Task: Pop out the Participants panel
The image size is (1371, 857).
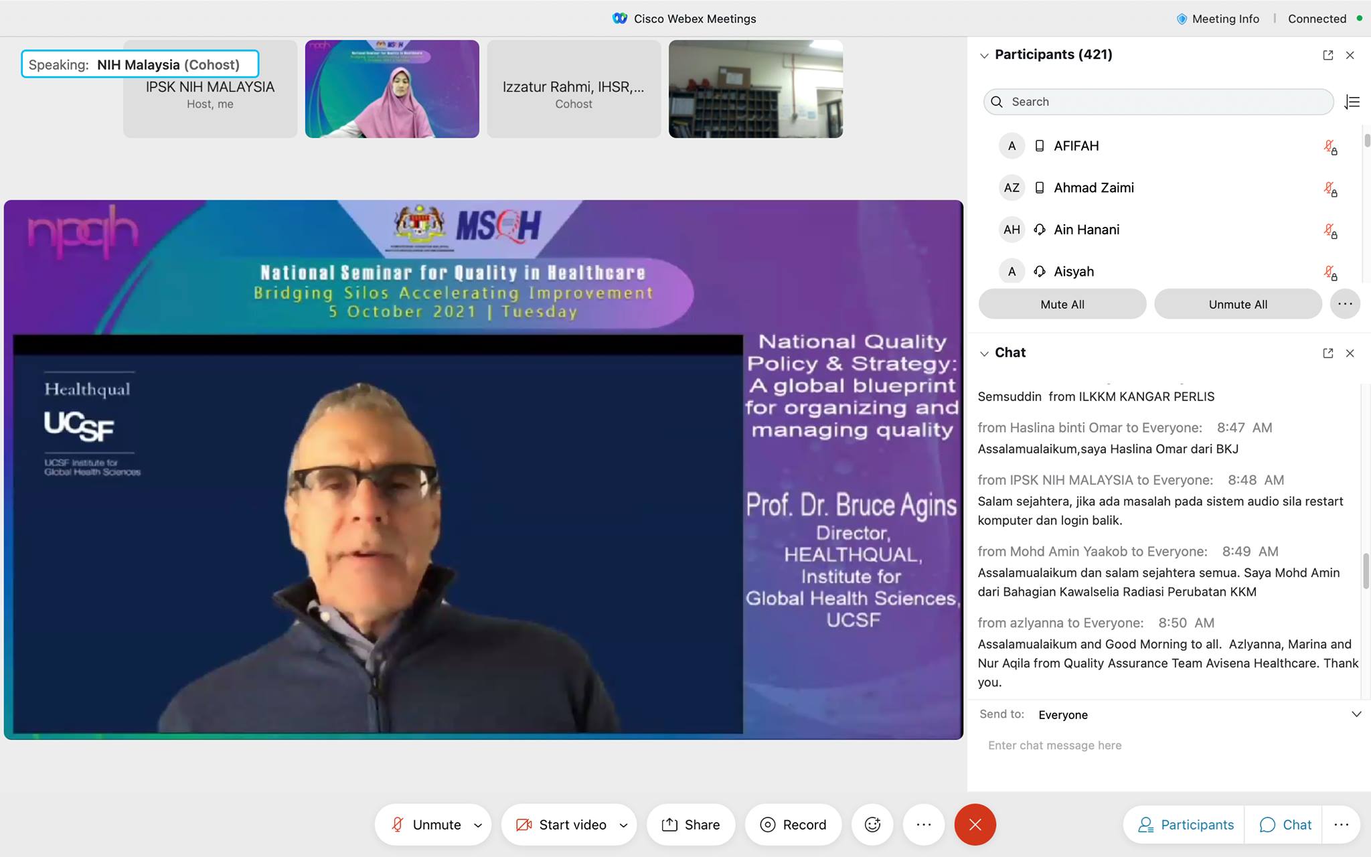Action: point(1328,55)
